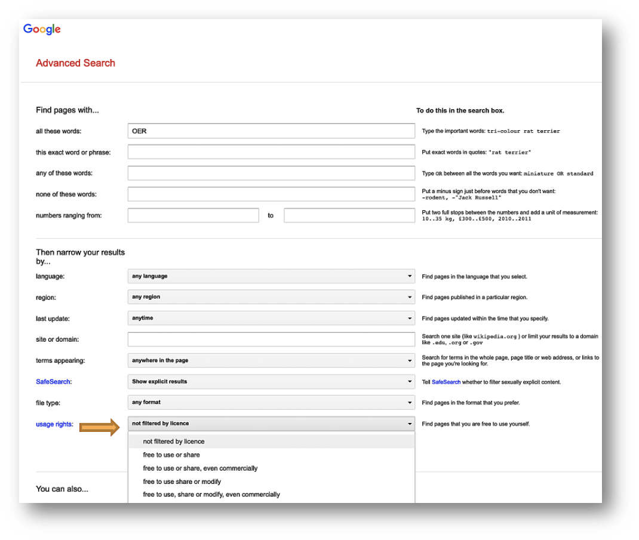
Task: Open the language dropdown
Action: click(270, 276)
